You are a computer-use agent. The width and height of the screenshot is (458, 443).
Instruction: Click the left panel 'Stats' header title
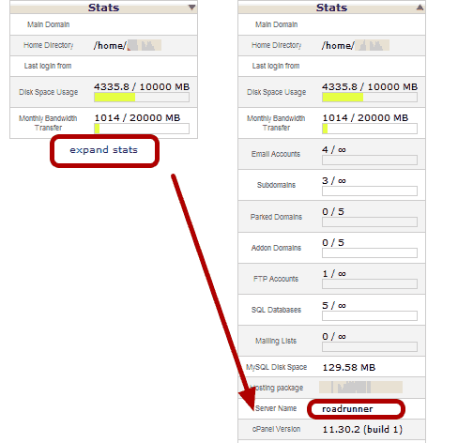(x=103, y=8)
